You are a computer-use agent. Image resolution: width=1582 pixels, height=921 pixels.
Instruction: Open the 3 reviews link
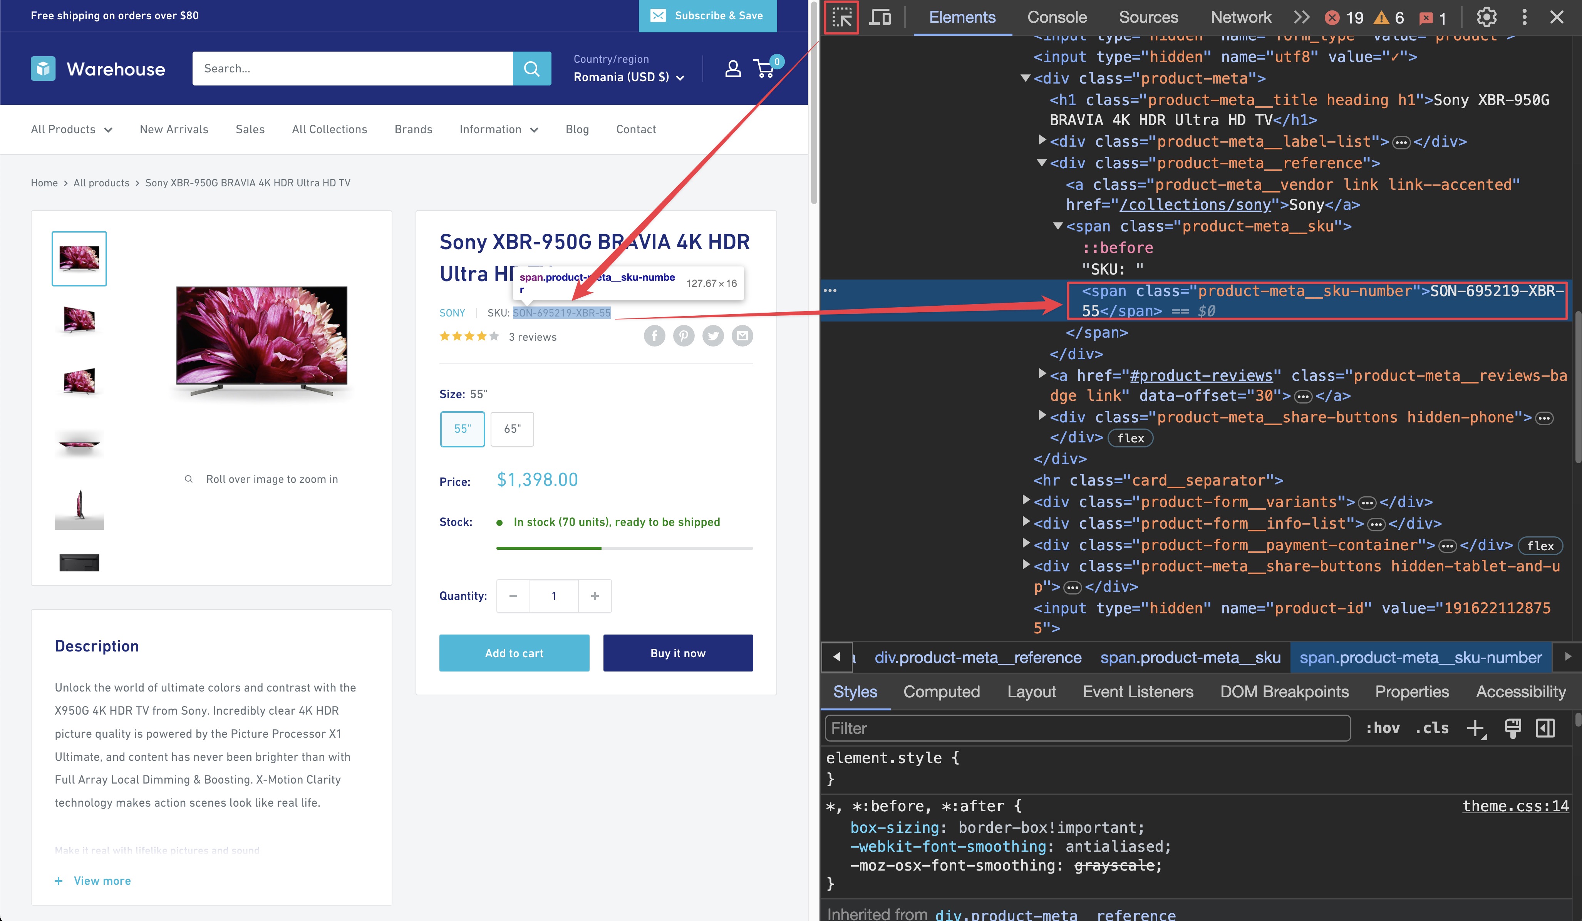[532, 337]
